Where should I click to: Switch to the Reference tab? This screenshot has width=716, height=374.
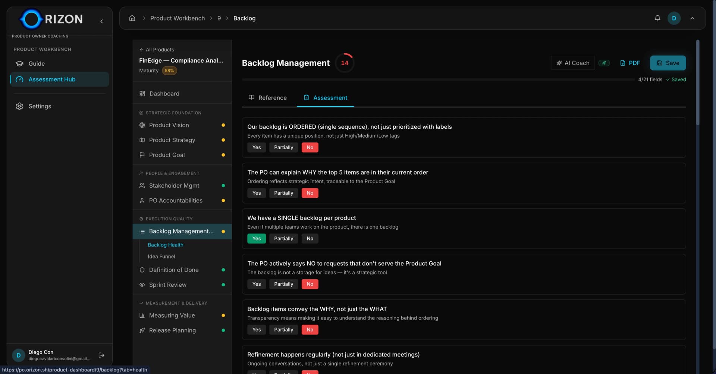pos(268,98)
